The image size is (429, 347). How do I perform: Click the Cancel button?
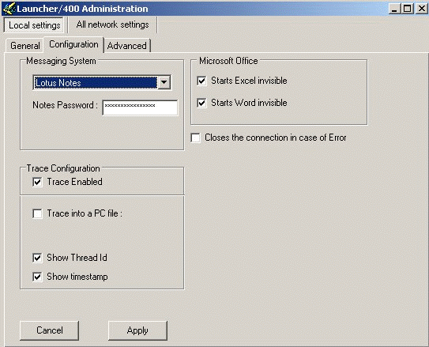50,330
